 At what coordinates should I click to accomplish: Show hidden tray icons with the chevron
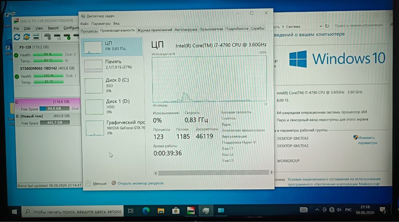pos(317,210)
